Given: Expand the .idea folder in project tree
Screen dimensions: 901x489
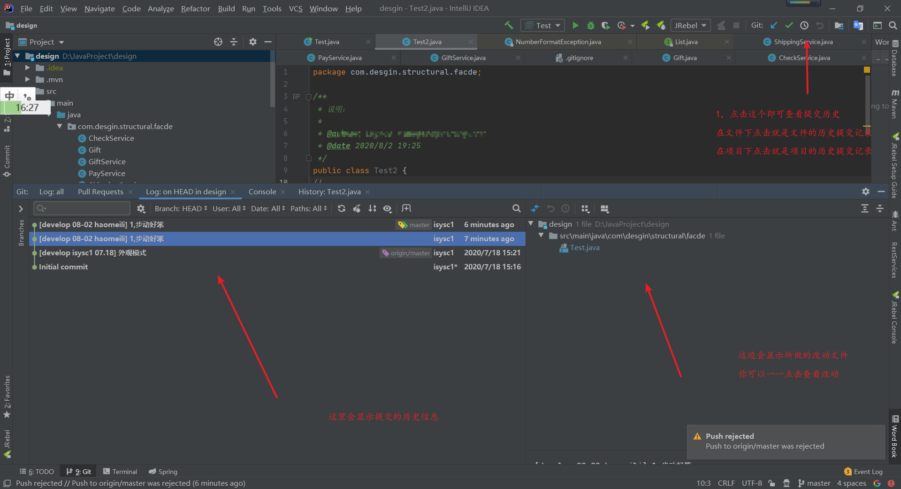Looking at the screenshot, I should [28, 68].
